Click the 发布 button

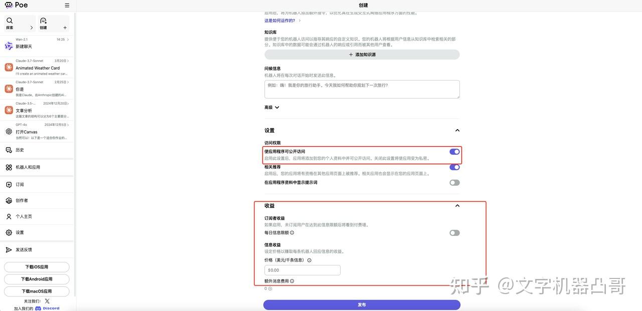tap(362, 304)
